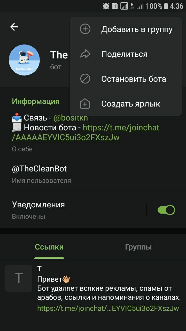Toggle the Уведомления notifications switch

(x=166, y=210)
